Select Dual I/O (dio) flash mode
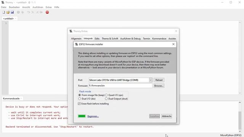The height and width of the screenshot is (137, 244). (80, 99)
